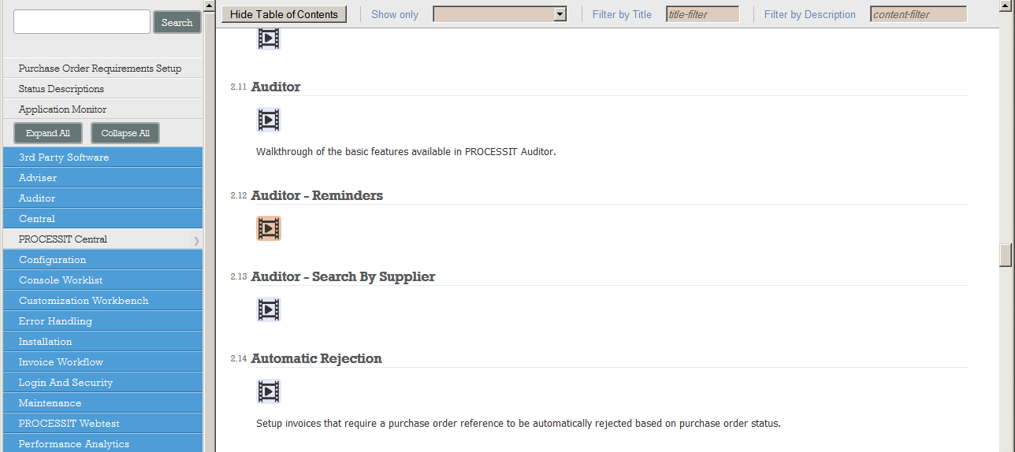
Task: Select the Status Descriptions item
Action: point(61,89)
